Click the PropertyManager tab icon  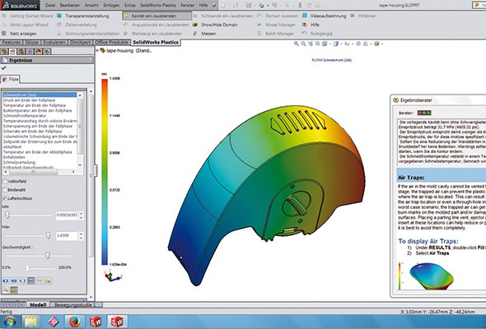12,51
